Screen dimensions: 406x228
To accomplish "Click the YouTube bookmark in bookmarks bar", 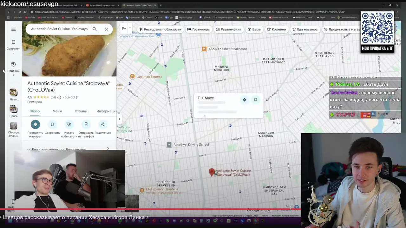I will [x=30, y=17].
